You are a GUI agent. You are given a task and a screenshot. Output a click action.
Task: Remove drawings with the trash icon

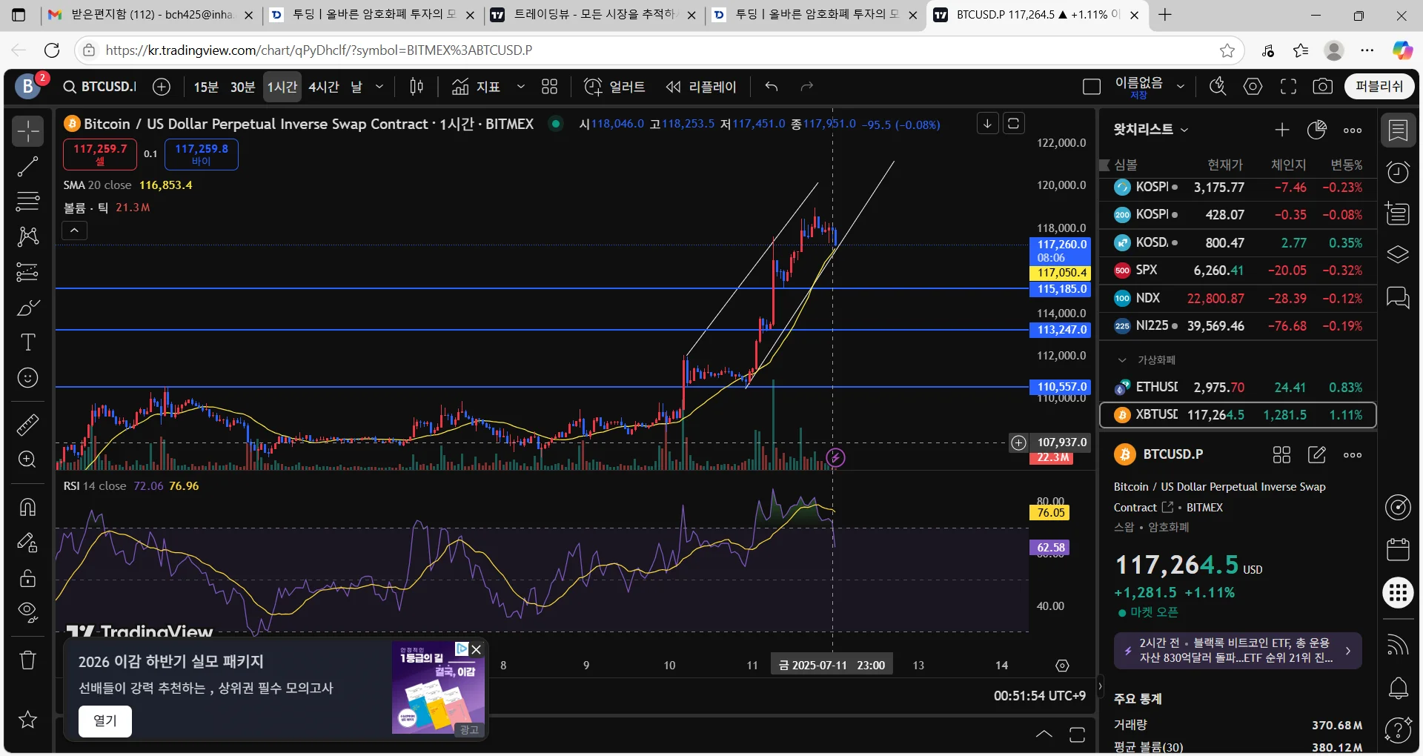(28, 660)
